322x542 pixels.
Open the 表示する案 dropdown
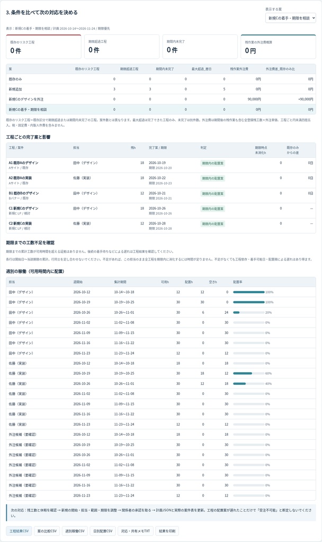pos(291,18)
